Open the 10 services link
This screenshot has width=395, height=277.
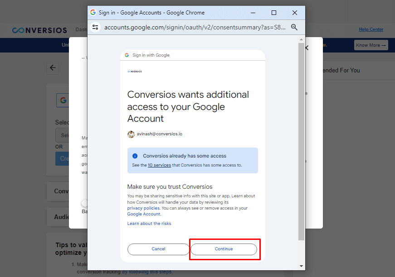(159, 165)
